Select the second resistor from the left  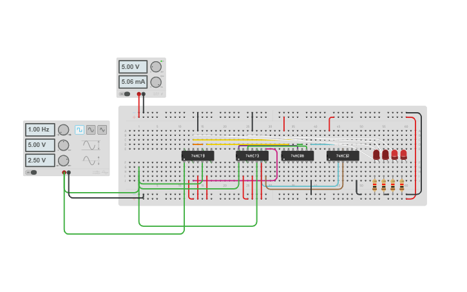coord(384,185)
